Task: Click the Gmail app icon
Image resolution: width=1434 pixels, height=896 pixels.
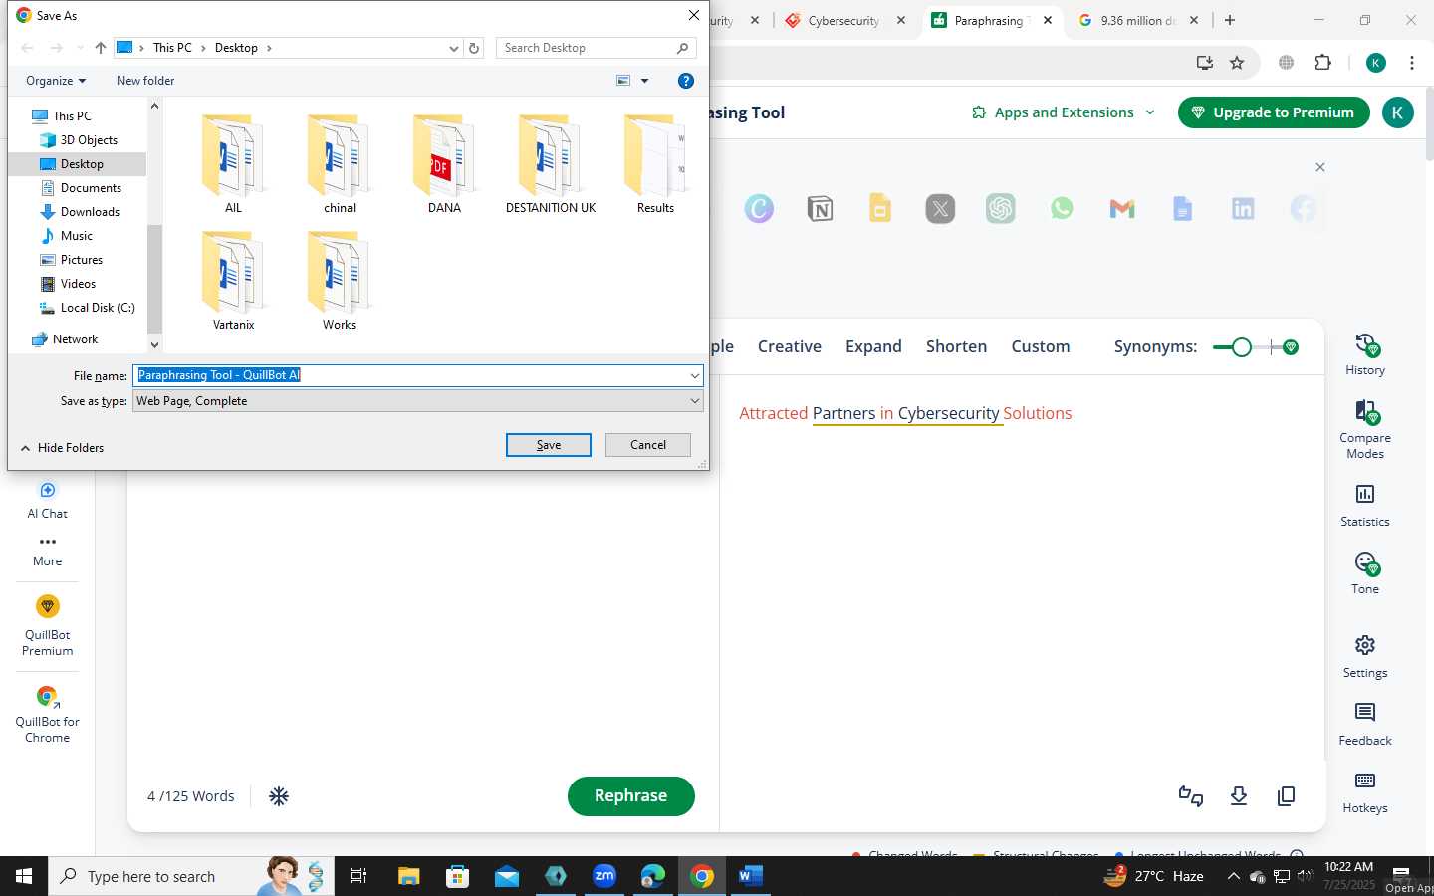Action: [1122, 209]
